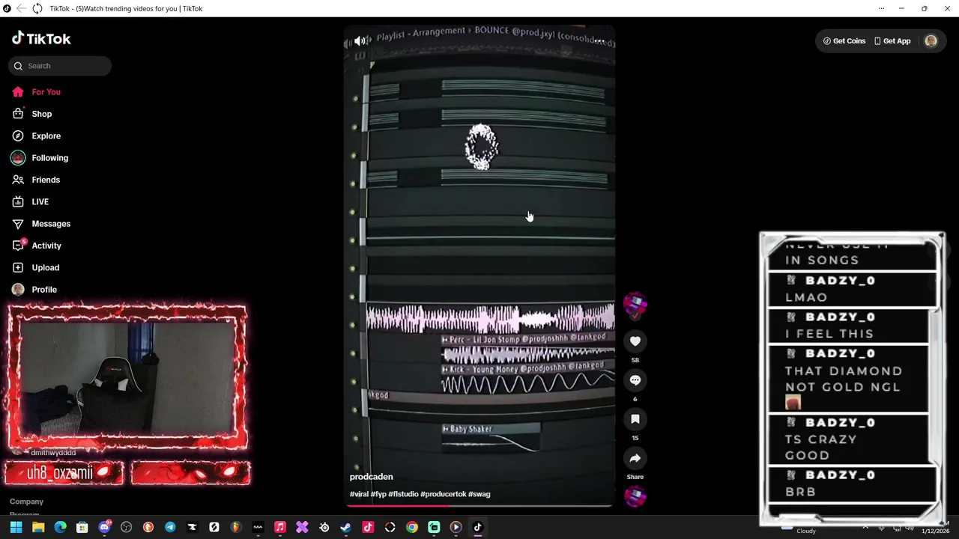Open Friends page
The height and width of the screenshot is (539, 959).
(x=46, y=180)
